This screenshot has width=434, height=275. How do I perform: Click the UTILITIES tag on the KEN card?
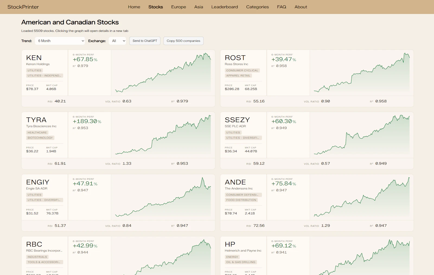tap(34, 70)
